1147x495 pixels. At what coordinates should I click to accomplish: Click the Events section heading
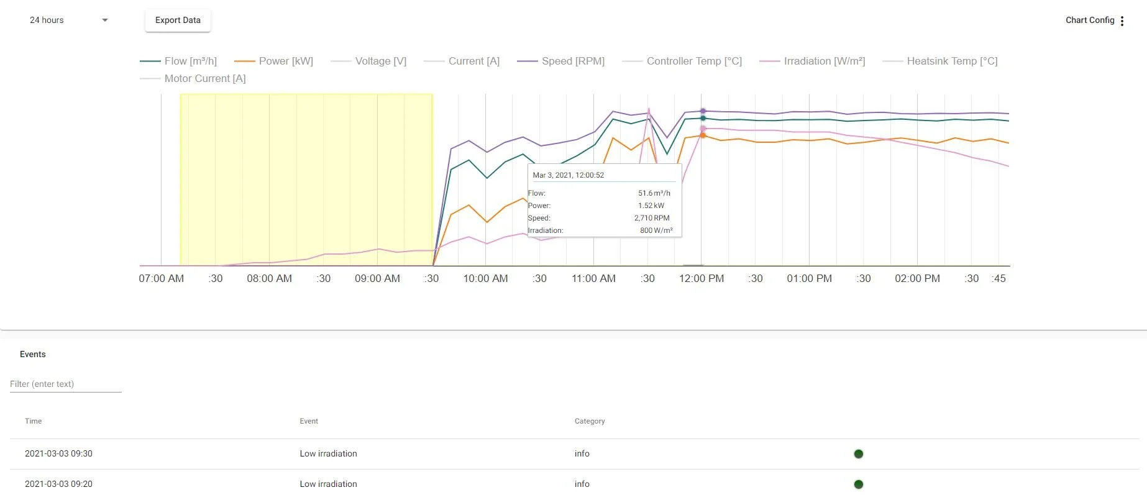tap(33, 354)
